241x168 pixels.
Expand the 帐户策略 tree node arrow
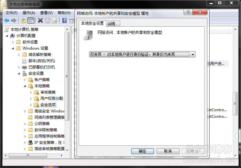[25, 80]
